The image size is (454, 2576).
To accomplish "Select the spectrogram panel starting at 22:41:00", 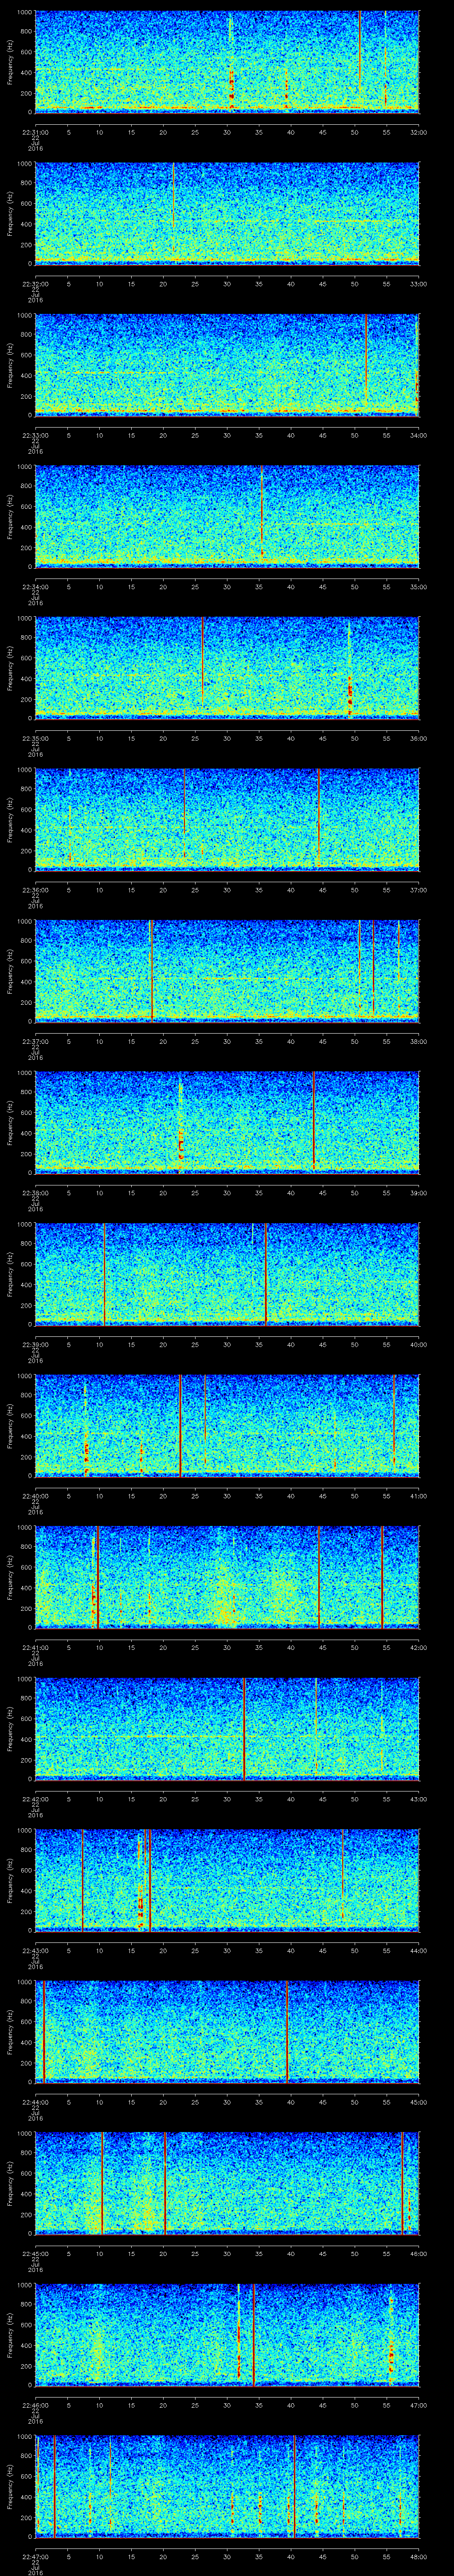I will [x=227, y=1576].
